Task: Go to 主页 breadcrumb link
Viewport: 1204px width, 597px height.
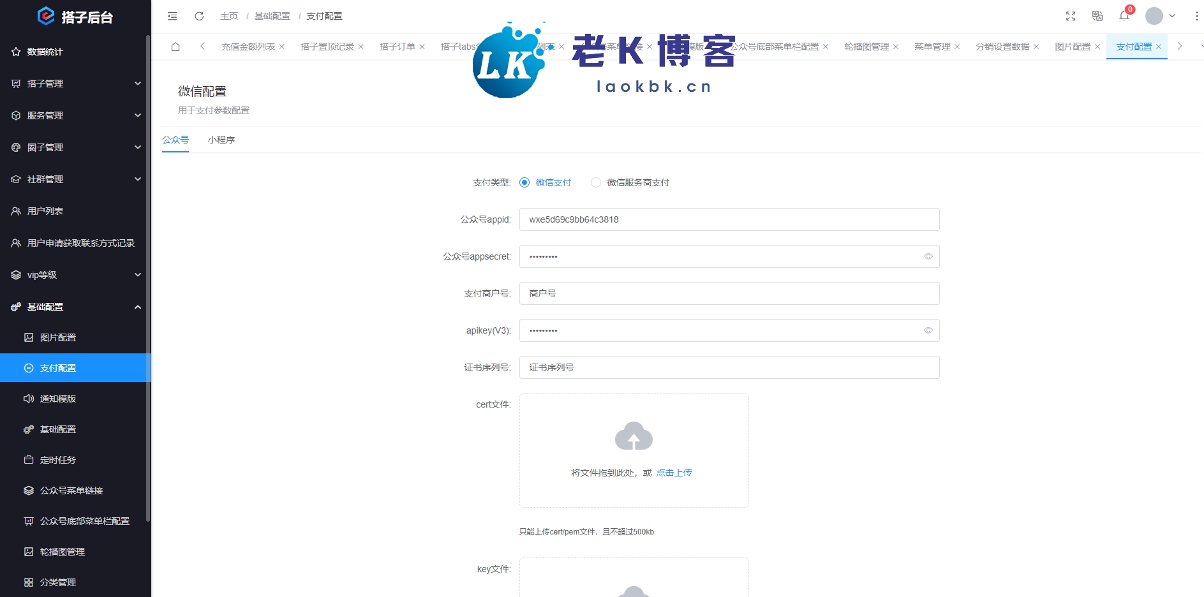Action: 229,16
